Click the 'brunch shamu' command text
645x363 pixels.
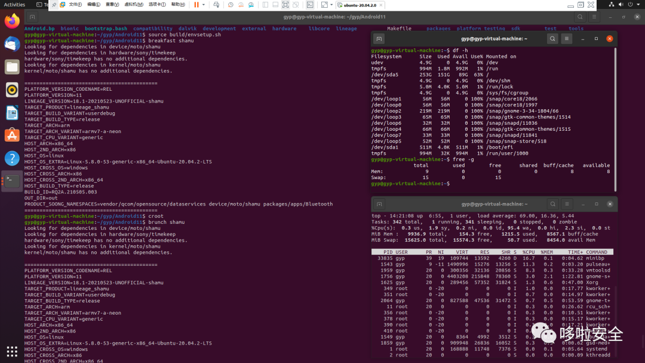pos(166,222)
